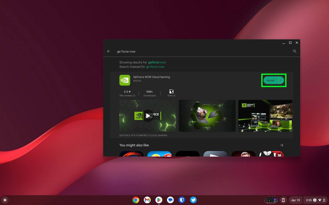Open Bitwarden from the shelf

point(182,200)
